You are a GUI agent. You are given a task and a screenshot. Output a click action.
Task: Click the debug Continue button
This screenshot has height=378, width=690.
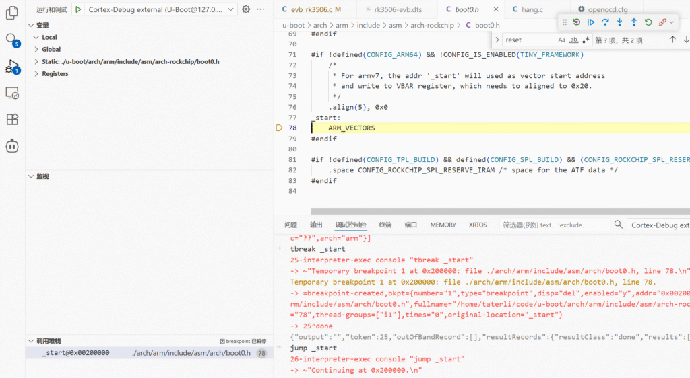[591, 22]
